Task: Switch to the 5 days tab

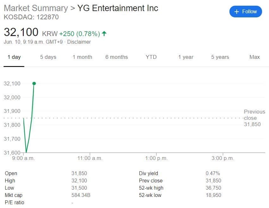Action: pyautogui.click(x=48, y=57)
